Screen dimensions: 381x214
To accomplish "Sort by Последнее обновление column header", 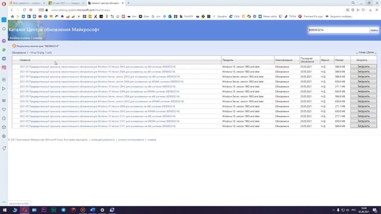I will pos(307,60).
